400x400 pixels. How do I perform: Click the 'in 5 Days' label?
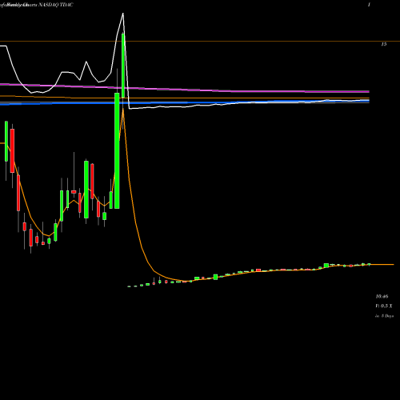(x=384, y=316)
